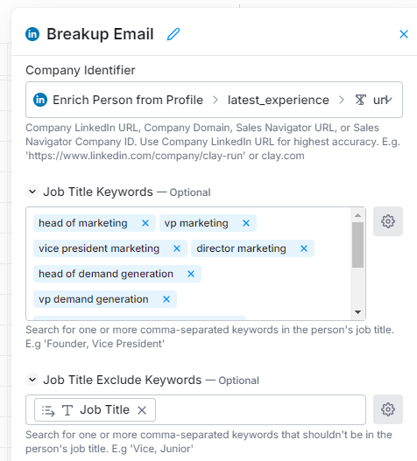Remove the 'head of marketing' keyword

point(145,223)
